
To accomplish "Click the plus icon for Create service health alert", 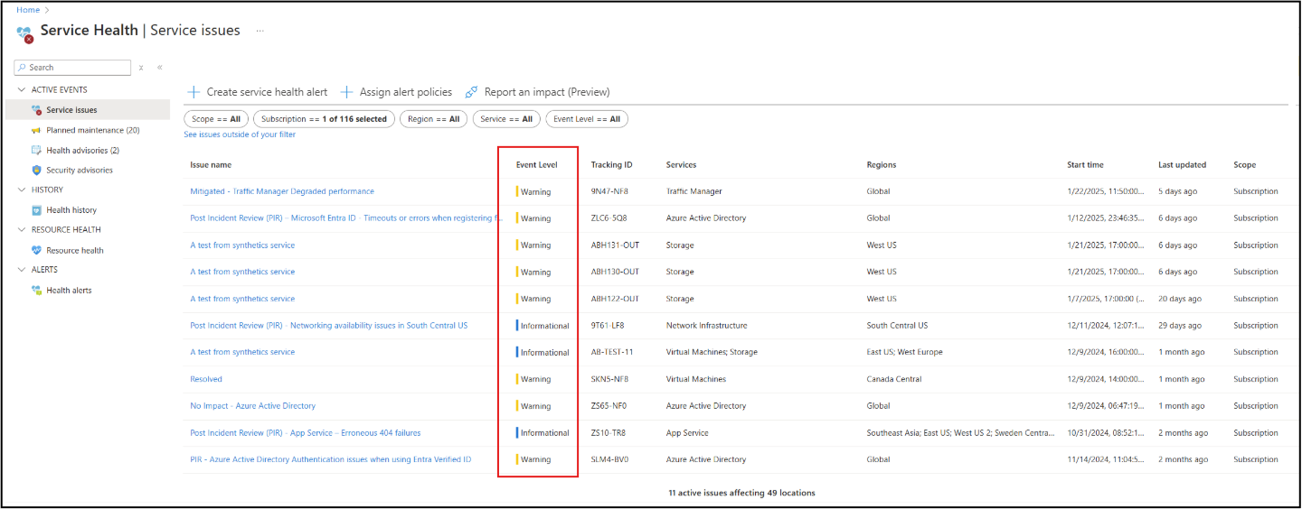I will pyautogui.click(x=193, y=92).
